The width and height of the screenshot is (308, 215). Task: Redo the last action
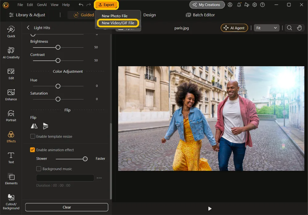point(89,5)
